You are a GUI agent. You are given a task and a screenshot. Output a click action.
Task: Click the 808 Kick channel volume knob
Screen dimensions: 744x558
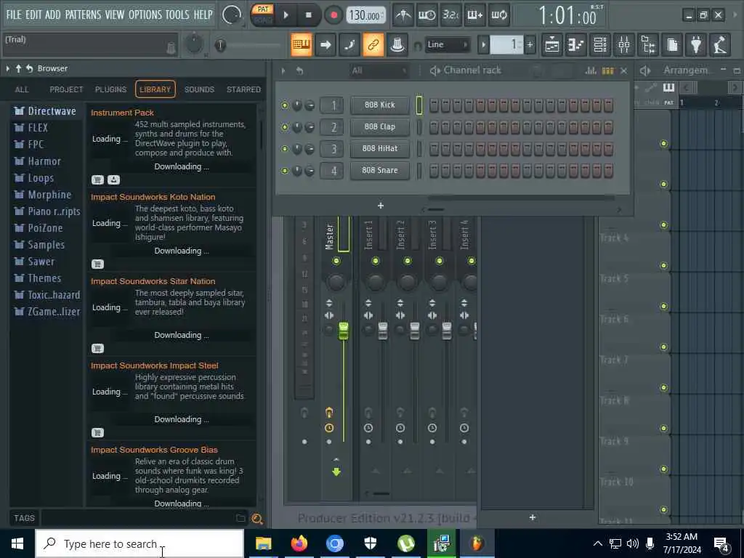click(310, 105)
